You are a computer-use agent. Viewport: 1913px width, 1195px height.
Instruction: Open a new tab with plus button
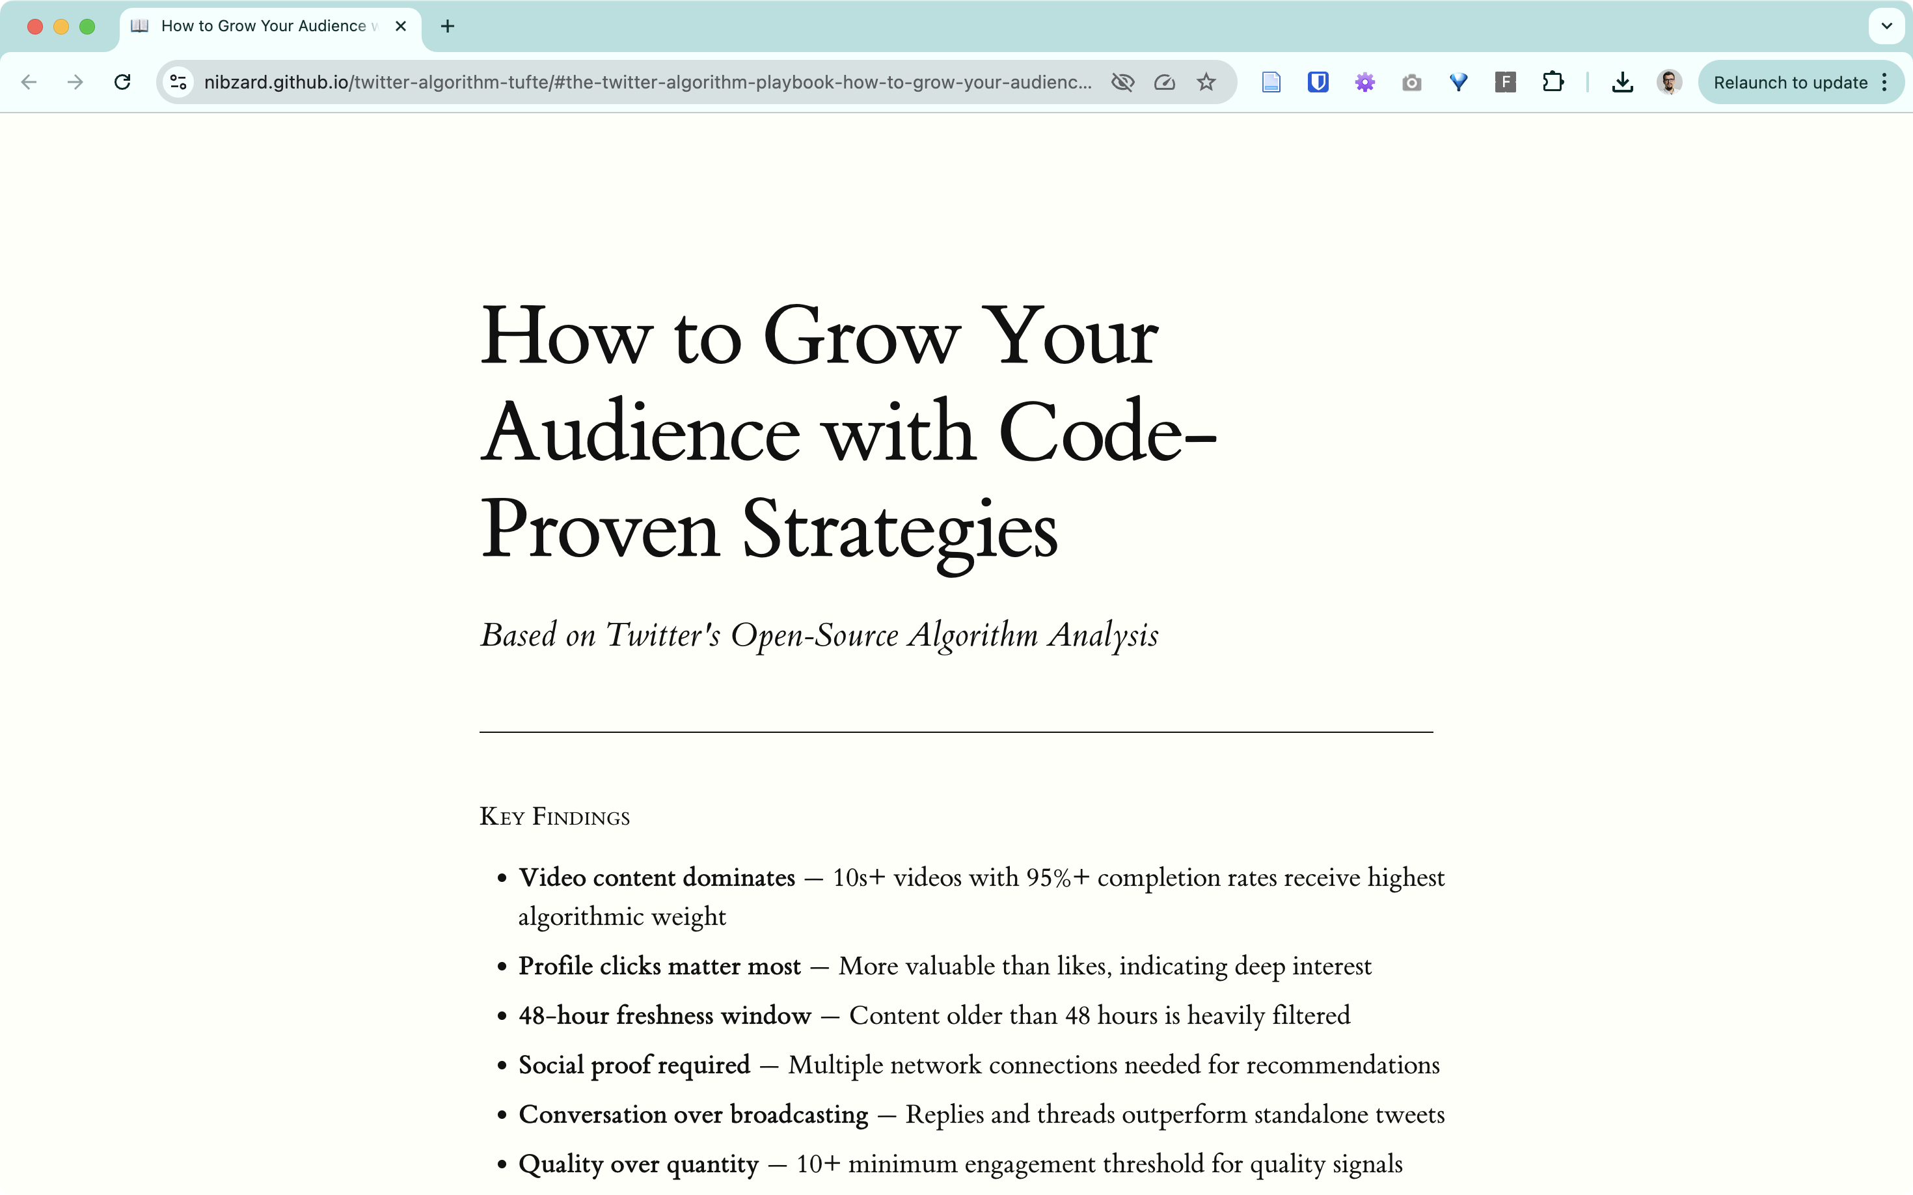447,26
